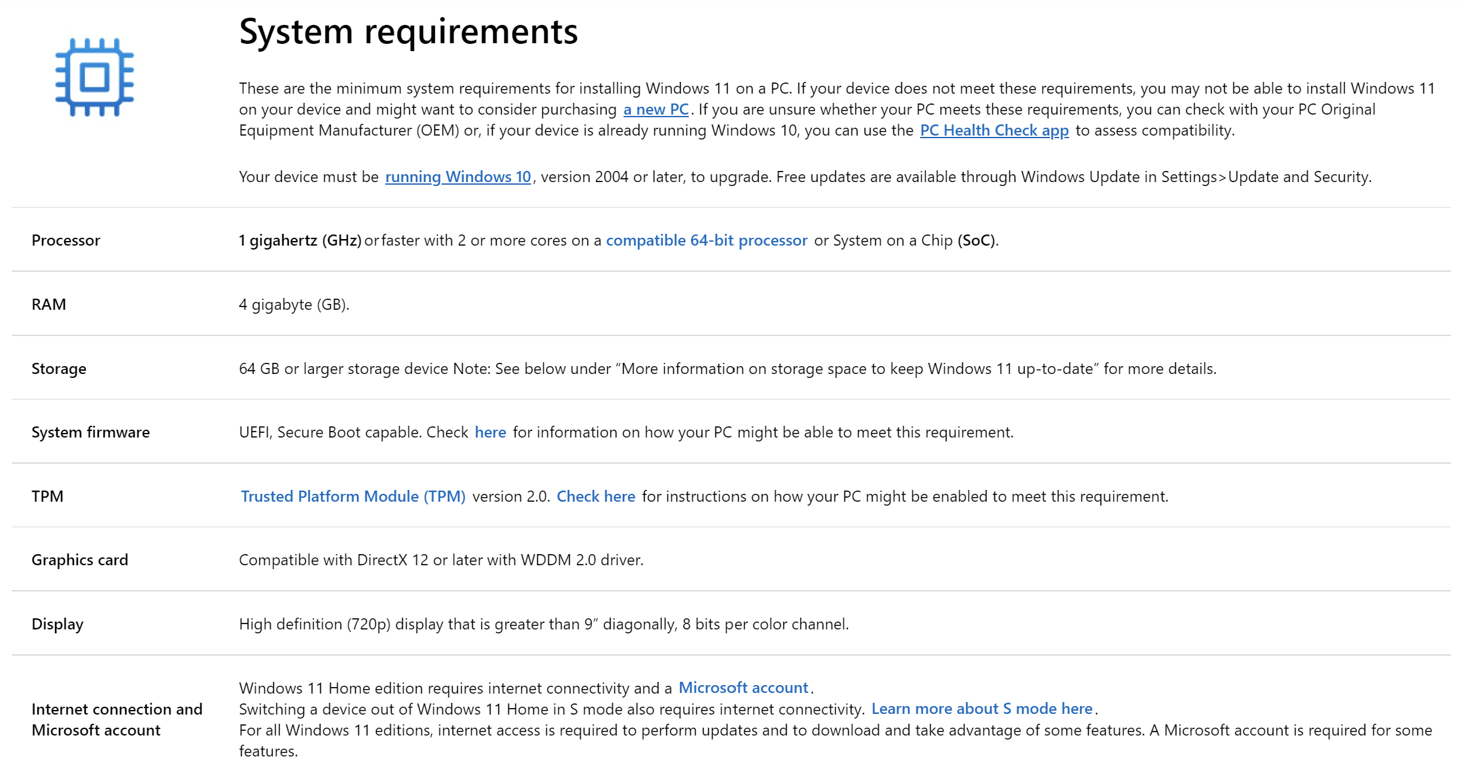Open 'Learn more about S mode here' link
This screenshot has height=765, width=1462.
pyautogui.click(x=982, y=709)
